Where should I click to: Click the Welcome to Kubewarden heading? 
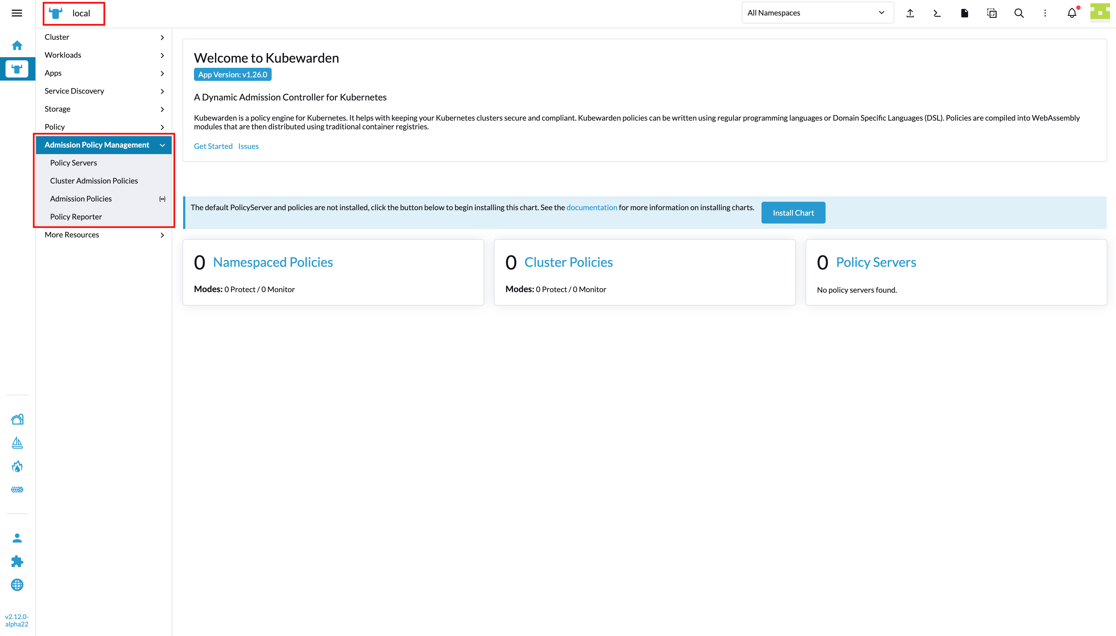click(266, 58)
